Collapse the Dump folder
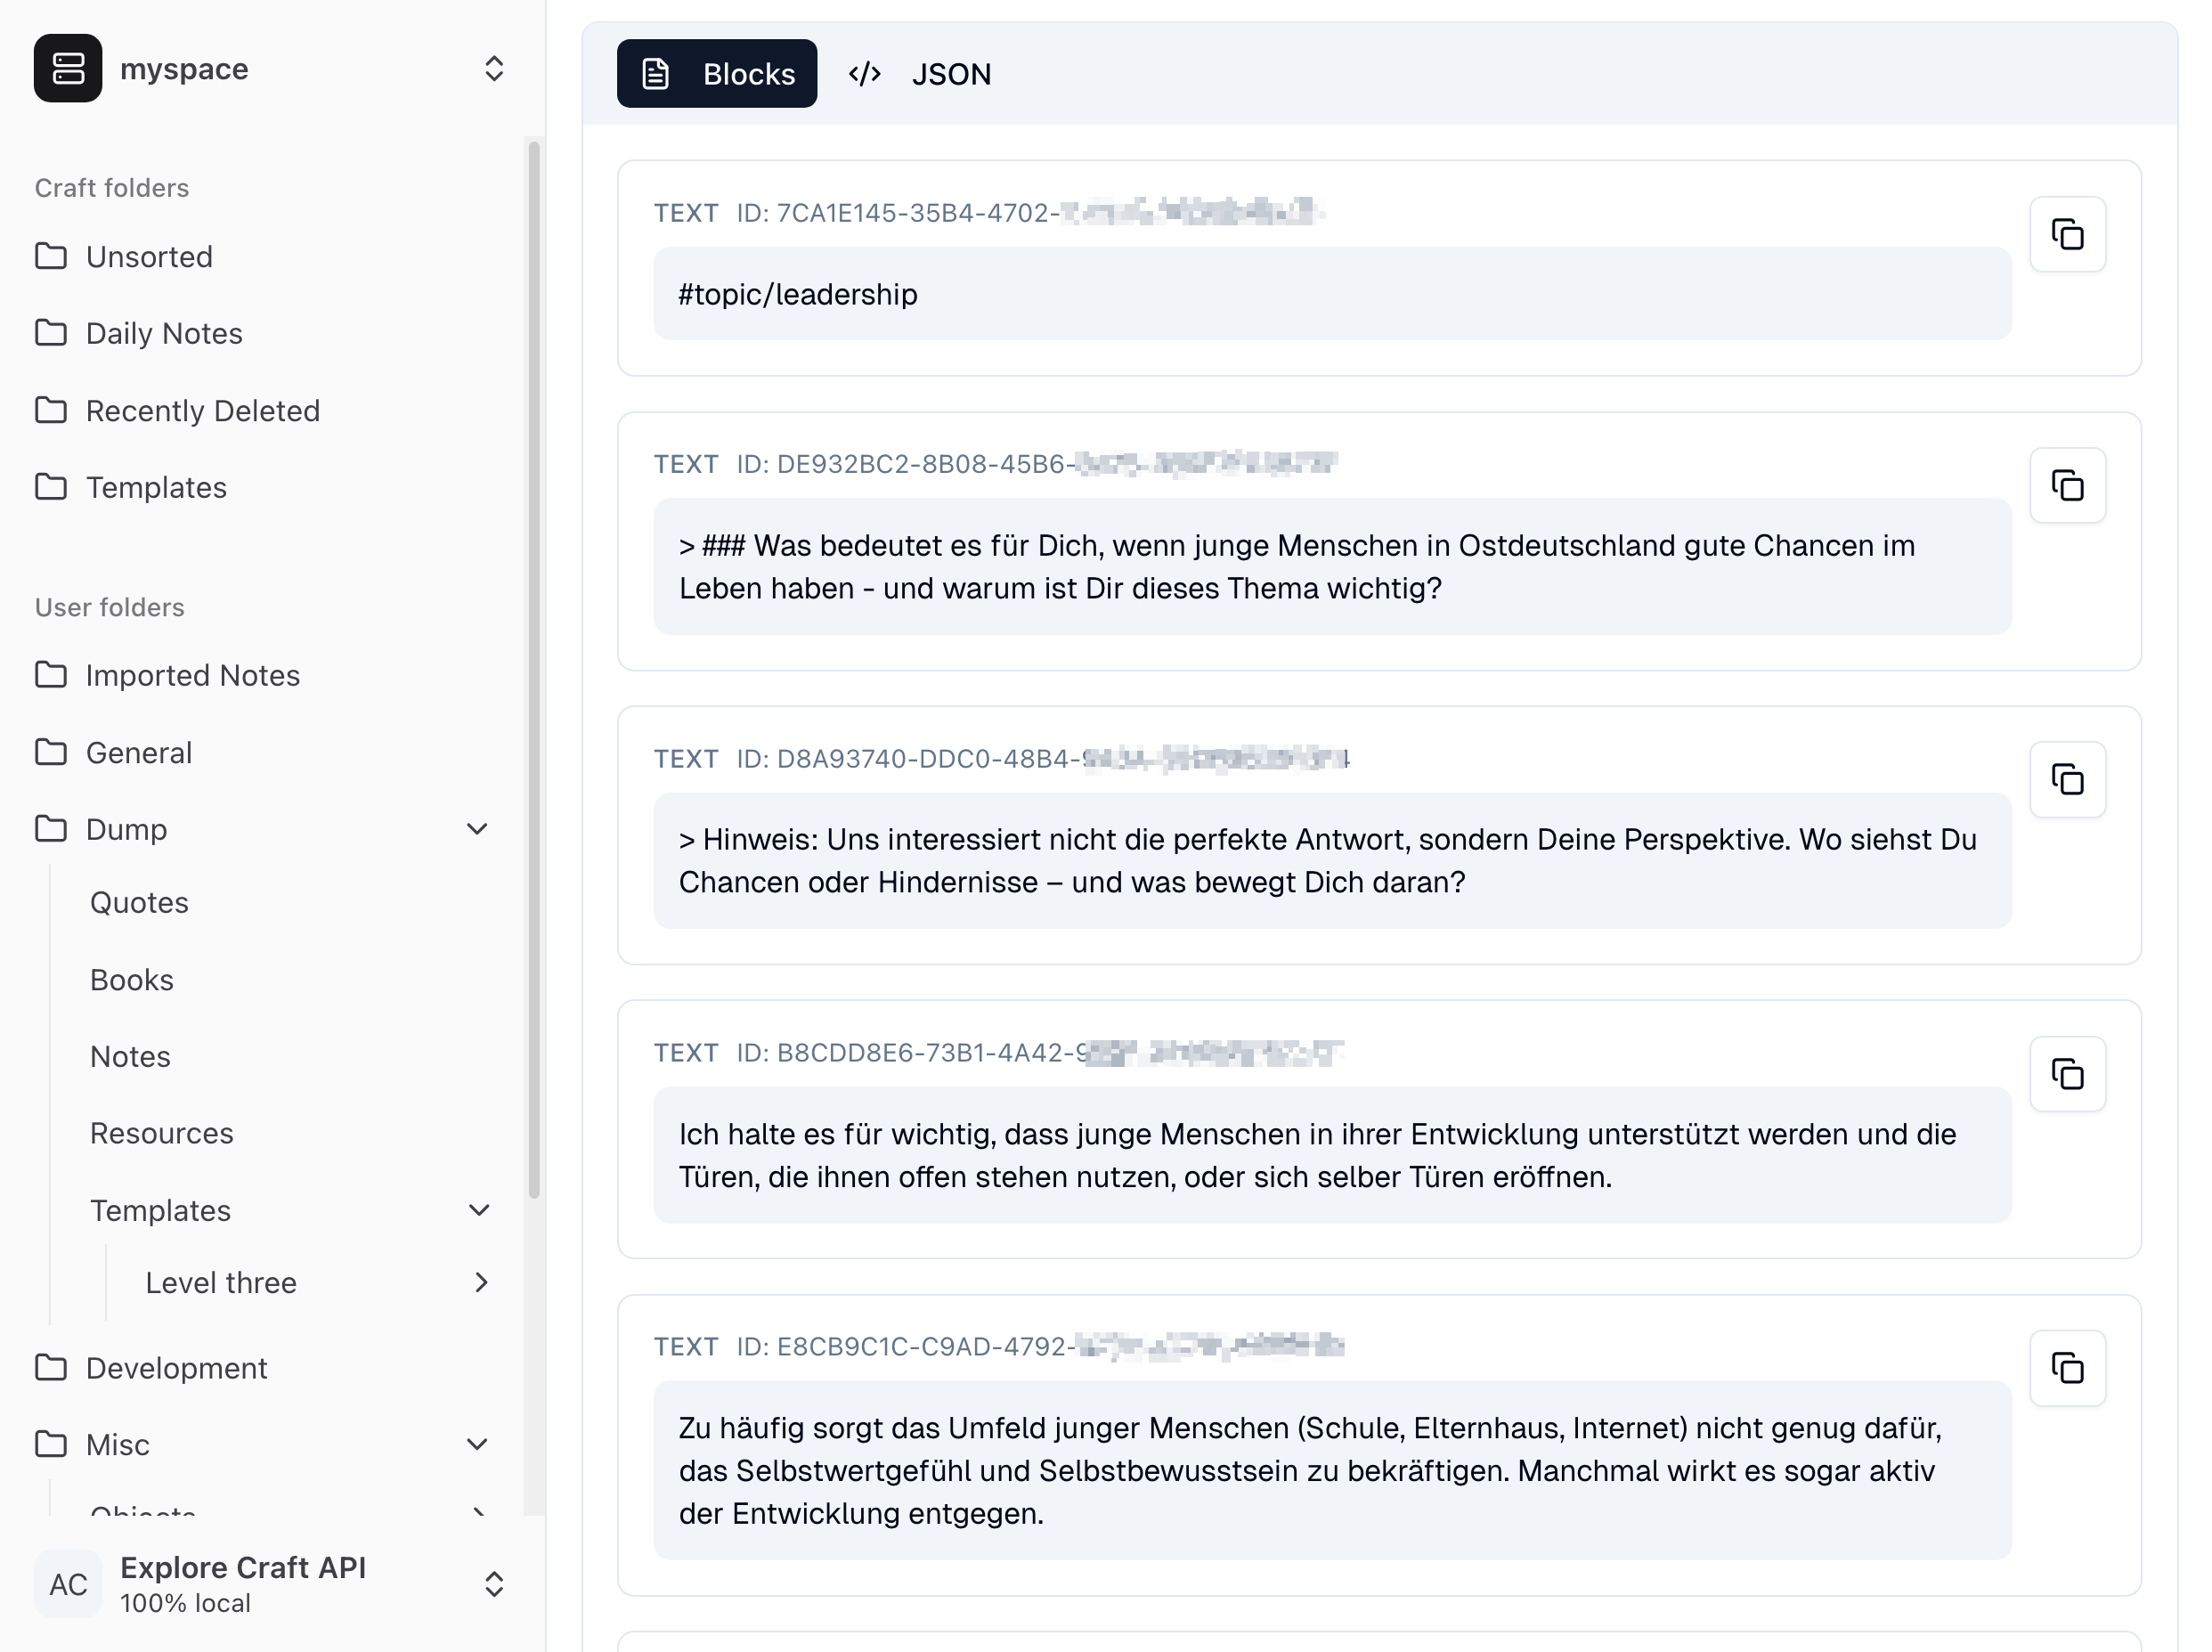Image resolution: width=2212 pixels, height=1652 pixels. click(477, 829)
